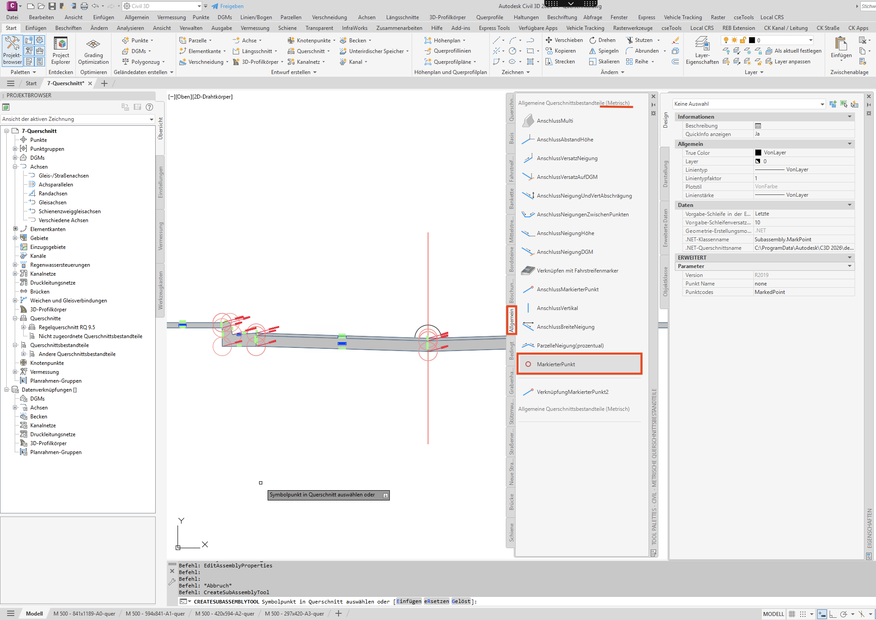Image resolution: width=876 pixels, height=620 pixels.
Task: Collapse the Querschnitte tree node
Action: pyautogui.click(x=15, y=318)
